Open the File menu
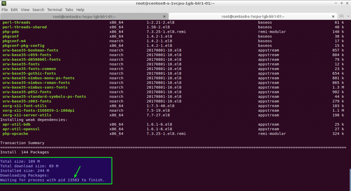This screenshot has height=191, width=351. (x=4, y=10)
